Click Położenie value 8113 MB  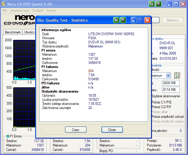(x=175, y=145)
